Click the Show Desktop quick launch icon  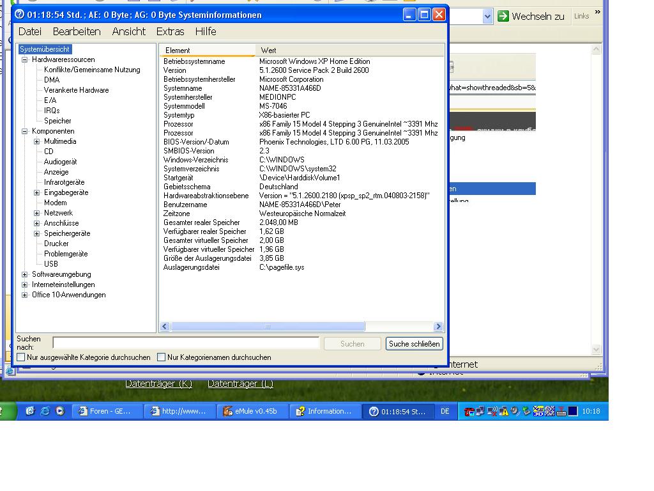coord(29,411)
